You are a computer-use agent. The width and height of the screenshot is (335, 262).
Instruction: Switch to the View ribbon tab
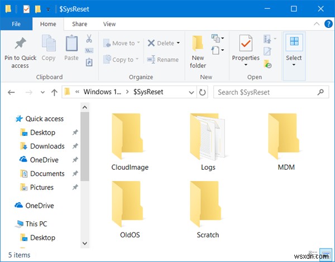pos(109,24)
